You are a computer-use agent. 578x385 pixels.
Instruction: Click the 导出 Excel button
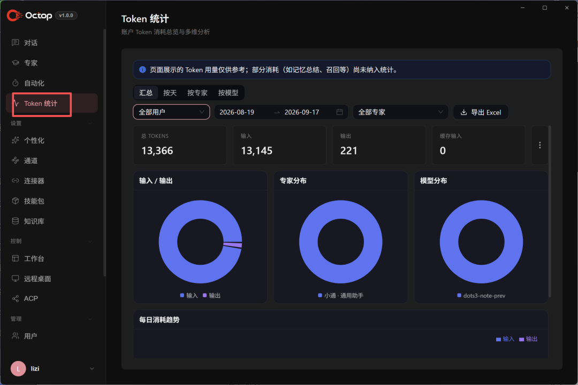[x=481, y=112]
